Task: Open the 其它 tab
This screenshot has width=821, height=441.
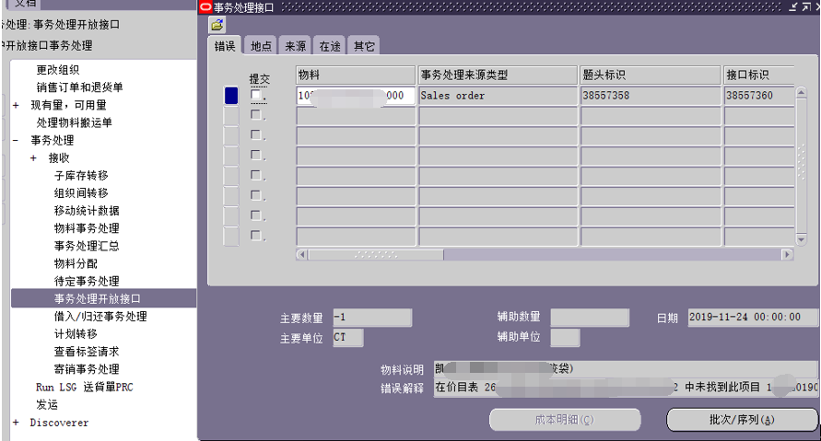Action: tap(364, 46)
